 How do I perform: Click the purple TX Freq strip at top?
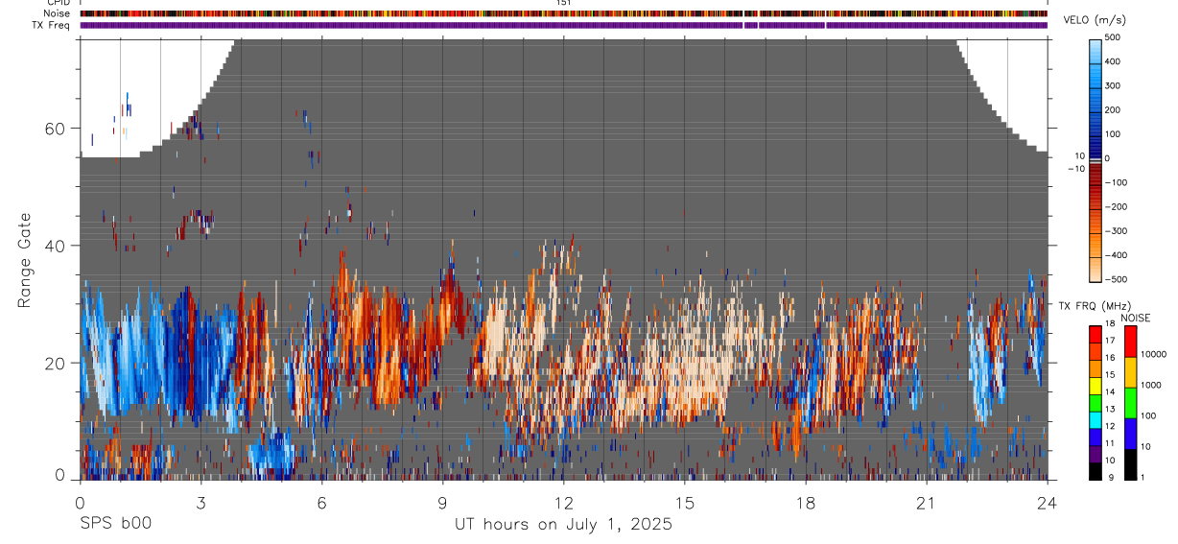(x=563, y=25)
